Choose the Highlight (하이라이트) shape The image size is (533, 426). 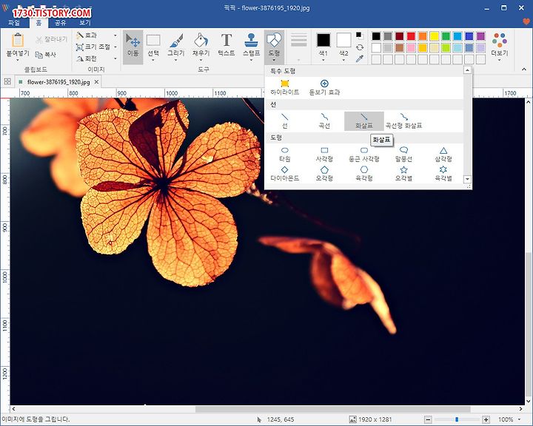point(285,87)
